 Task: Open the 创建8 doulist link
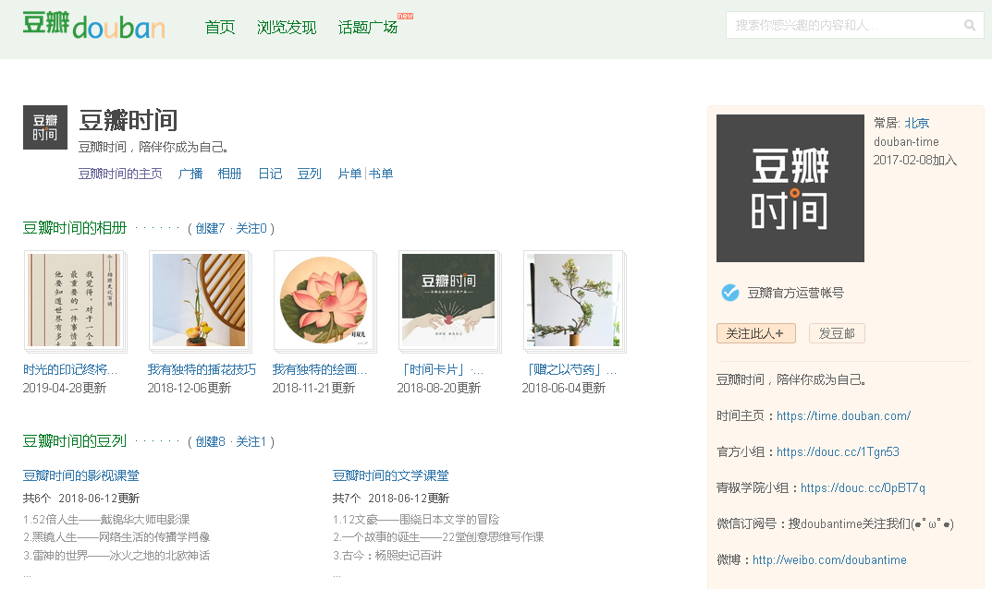pyautogui.click(x=210, y=441)
